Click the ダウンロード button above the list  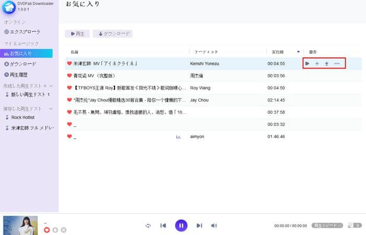coord(112,33)
